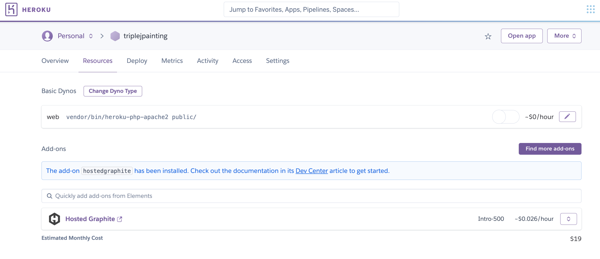
Task: Focus the Jump to Favorites search field
Action: [x=311, y=9]
